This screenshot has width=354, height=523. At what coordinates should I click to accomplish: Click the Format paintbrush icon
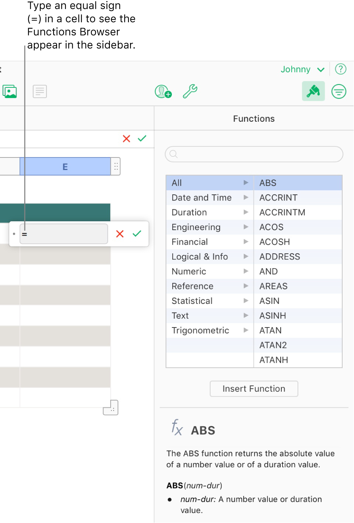pos(313,91)
